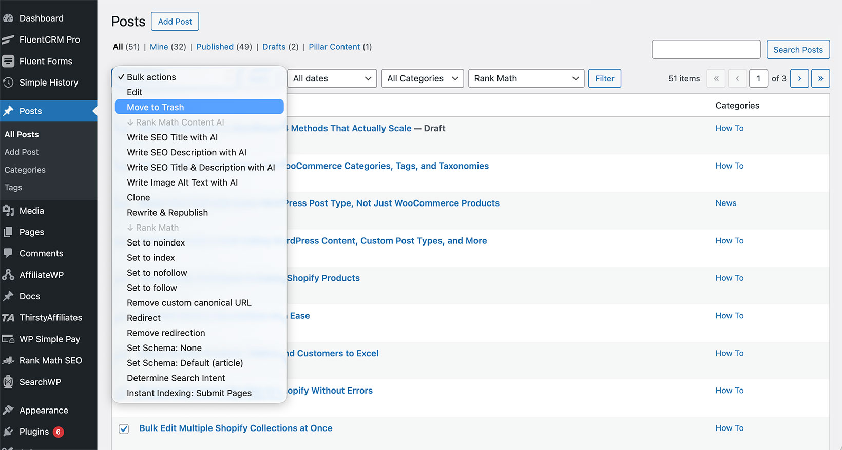Expand the All Categories filter dropdown

point(423,78)
